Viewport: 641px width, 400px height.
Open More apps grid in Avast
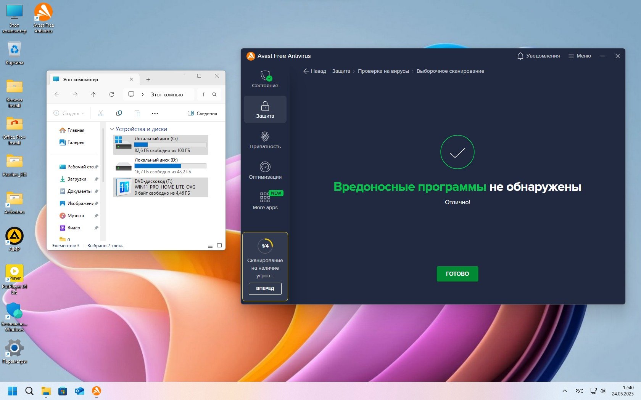(x=265, y=201)
